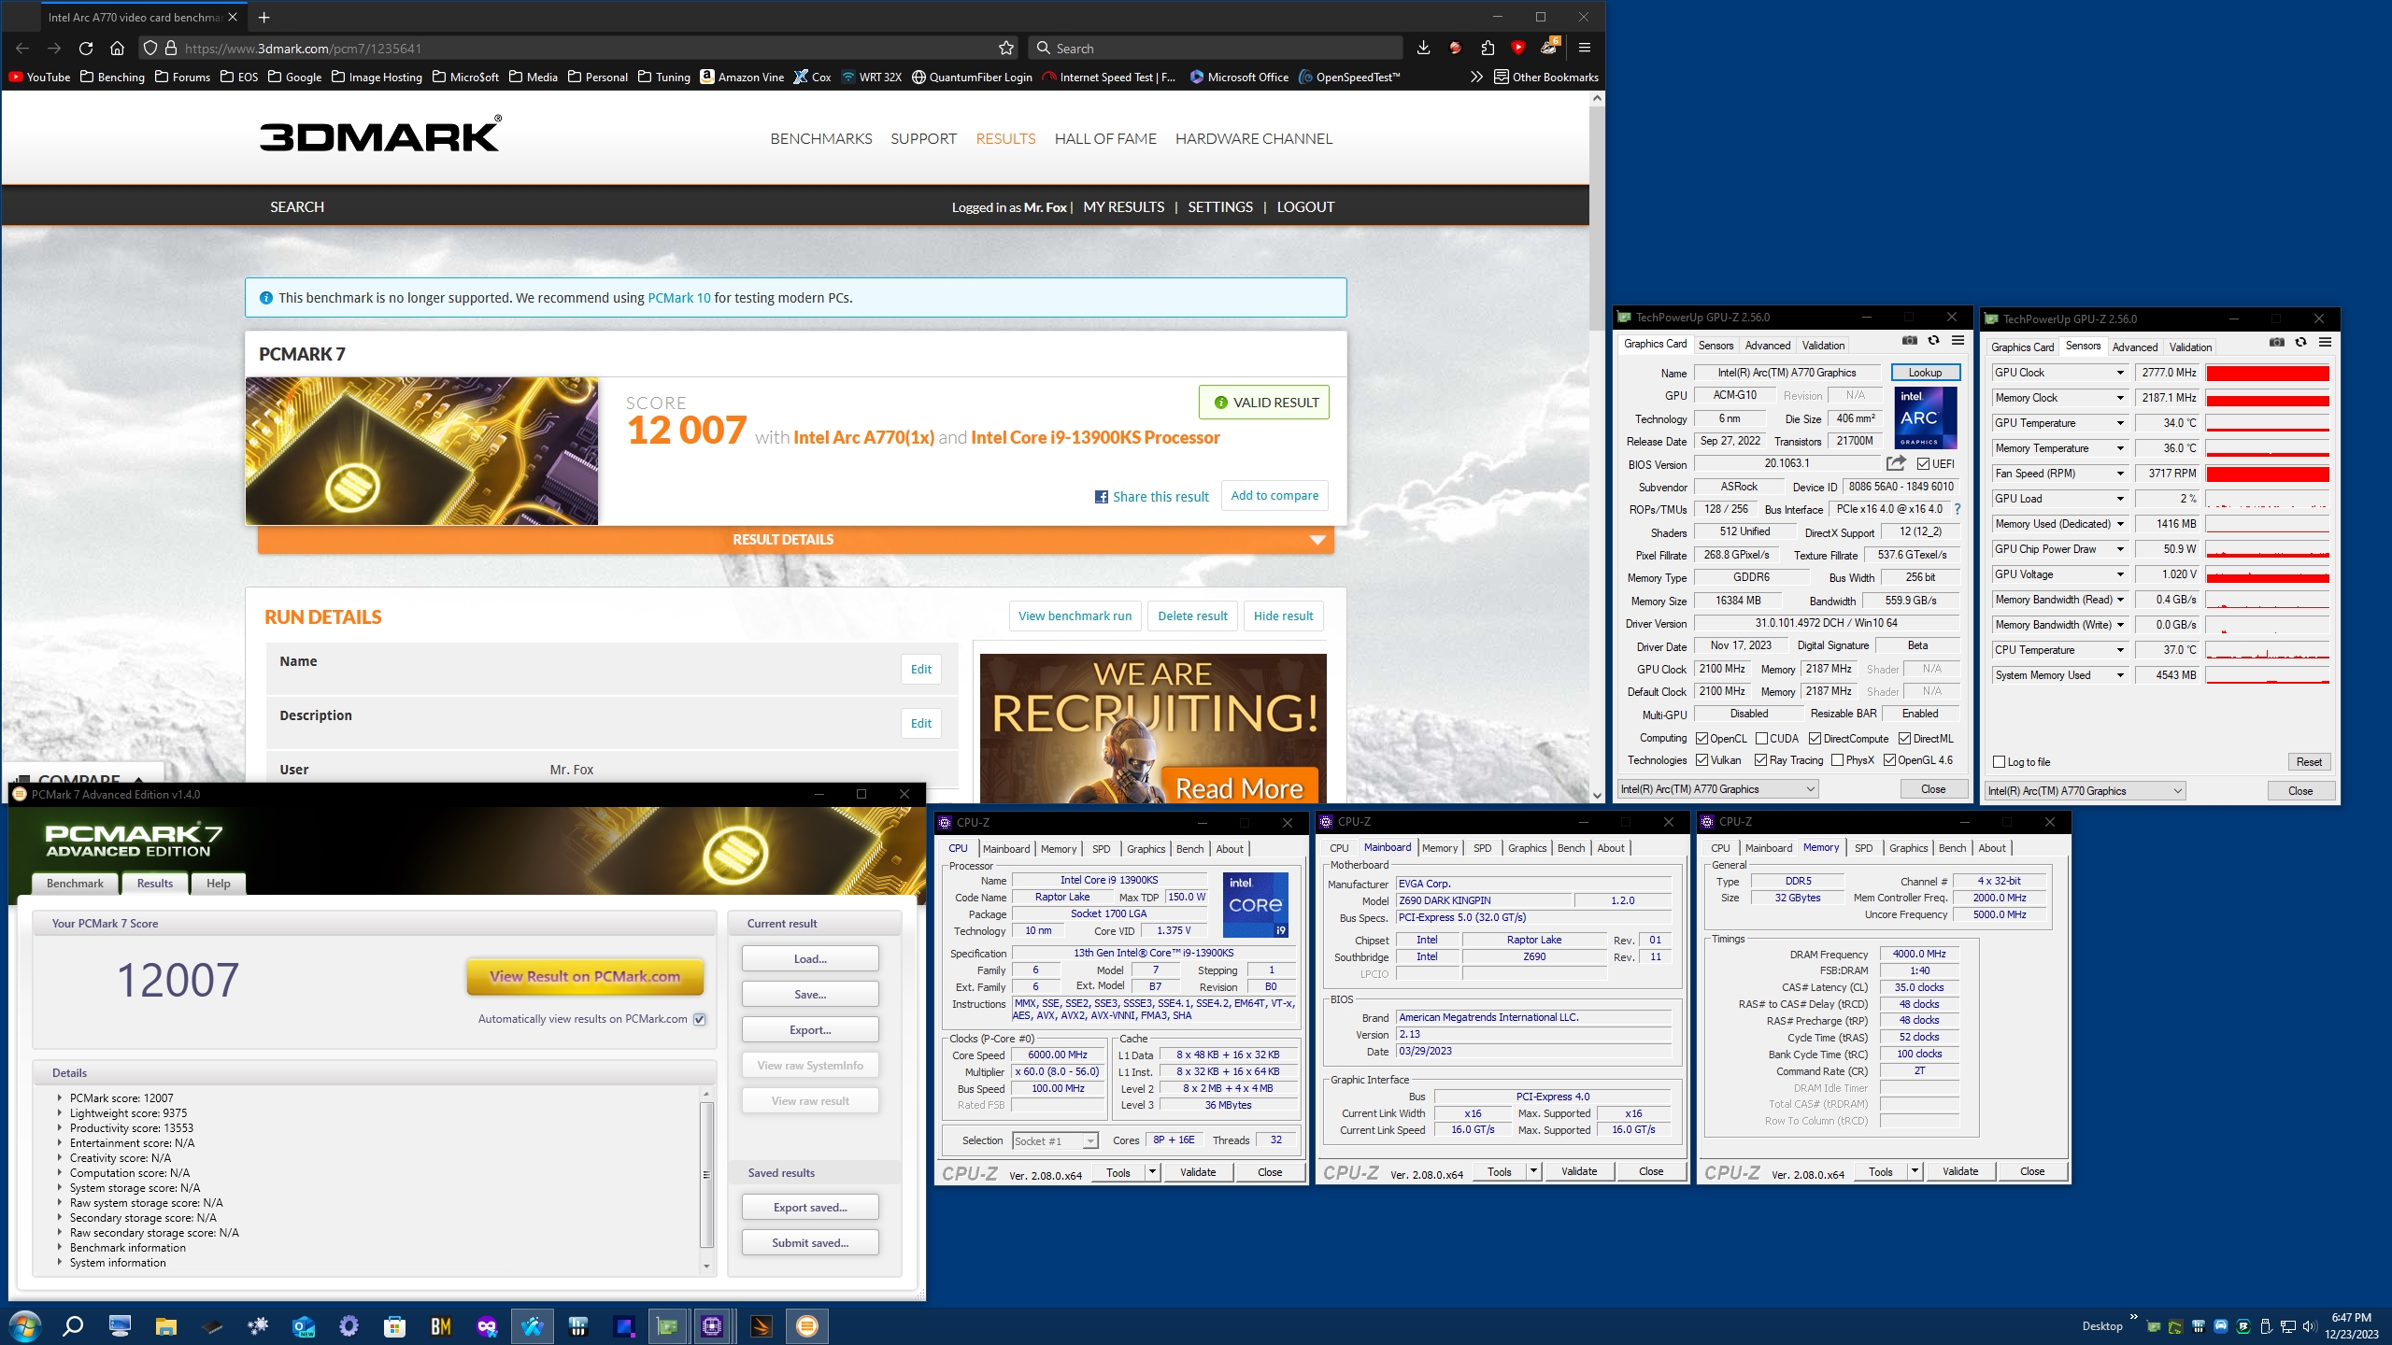Click Delete result button

(1192, 616)
